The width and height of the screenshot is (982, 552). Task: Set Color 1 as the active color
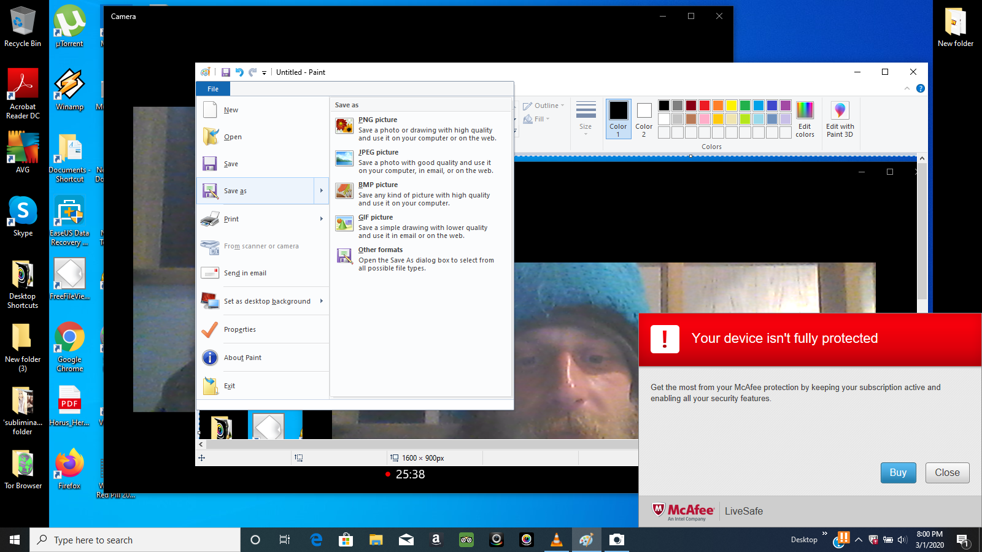pos(618,118)
